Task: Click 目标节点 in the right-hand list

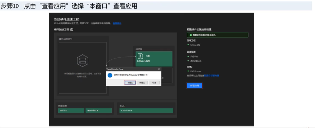Action: [x=194, y=56]
